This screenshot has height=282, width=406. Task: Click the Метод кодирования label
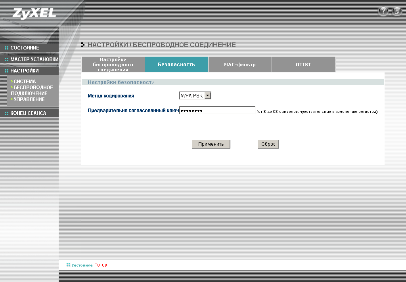tap(111, 96)
